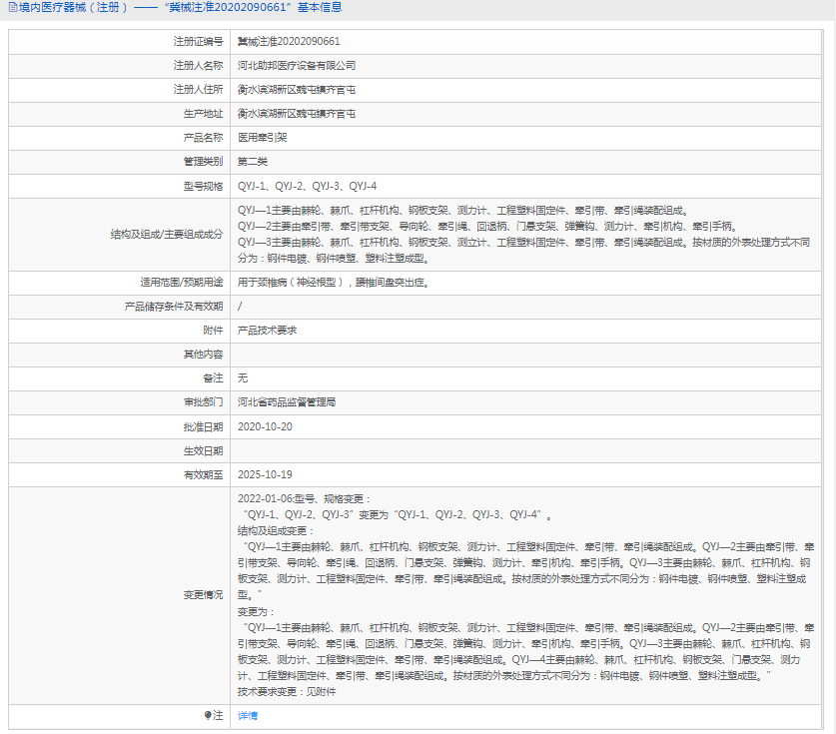Screen dimensions: 836x734
Task: Click the 备注 label
Action: 214,377
